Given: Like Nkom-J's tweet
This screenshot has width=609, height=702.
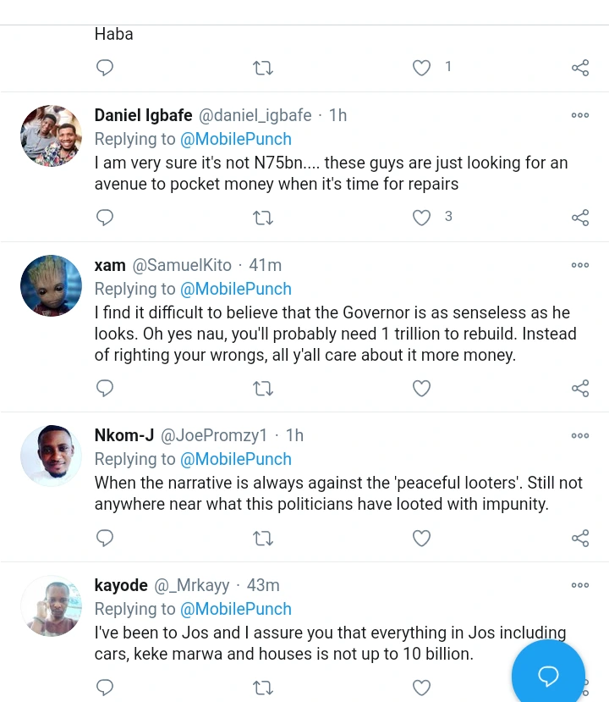Looking at the screenshot, I should coord(421,538).
